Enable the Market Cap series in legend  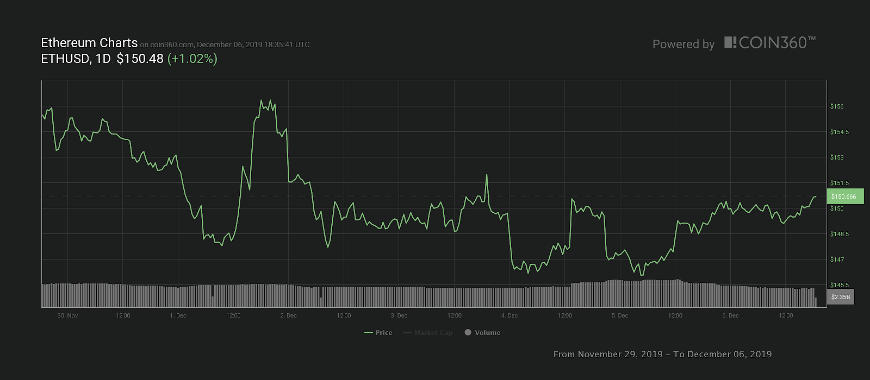(428, 333)
